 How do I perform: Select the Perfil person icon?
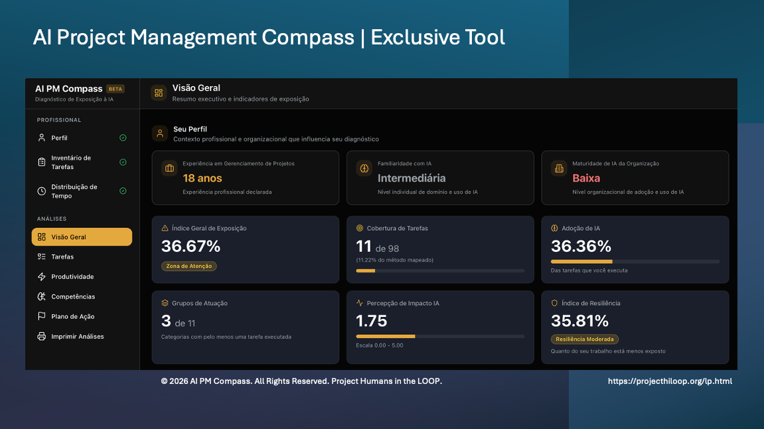pyautogui.click(x=41, y=138)
